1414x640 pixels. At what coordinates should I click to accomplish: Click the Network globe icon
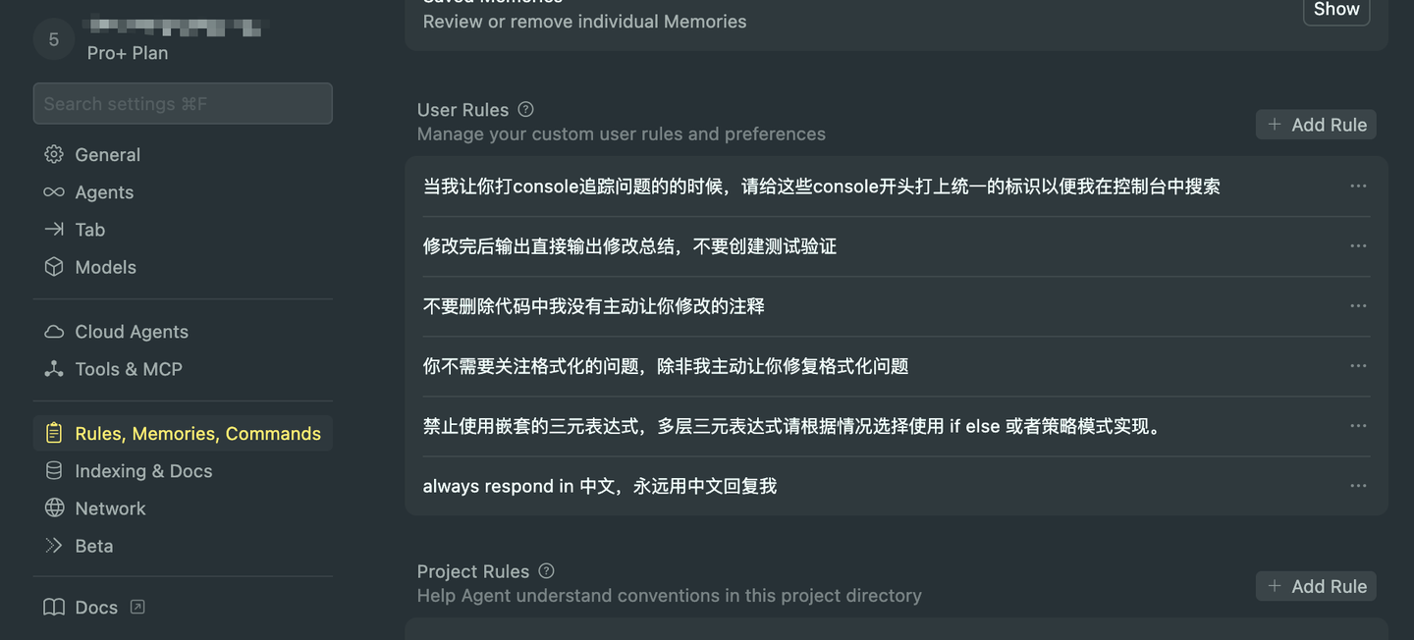pos(53,507)
